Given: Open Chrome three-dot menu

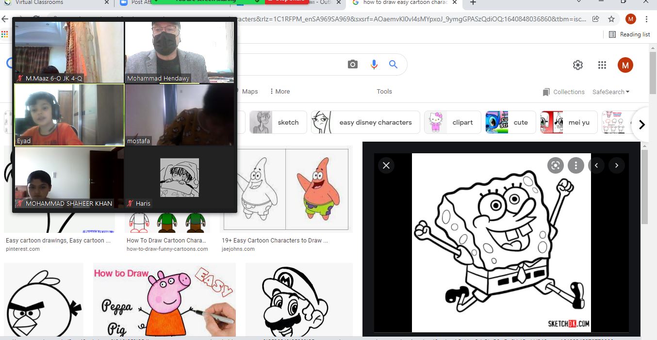Looking at the screenshot, I should coord(647,19).
